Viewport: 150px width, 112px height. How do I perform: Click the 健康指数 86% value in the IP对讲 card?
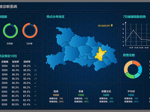coord(136,102)
